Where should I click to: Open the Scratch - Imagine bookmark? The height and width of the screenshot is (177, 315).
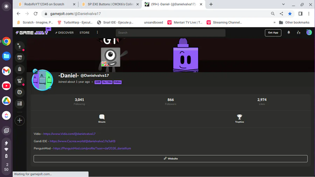point(35,22)
